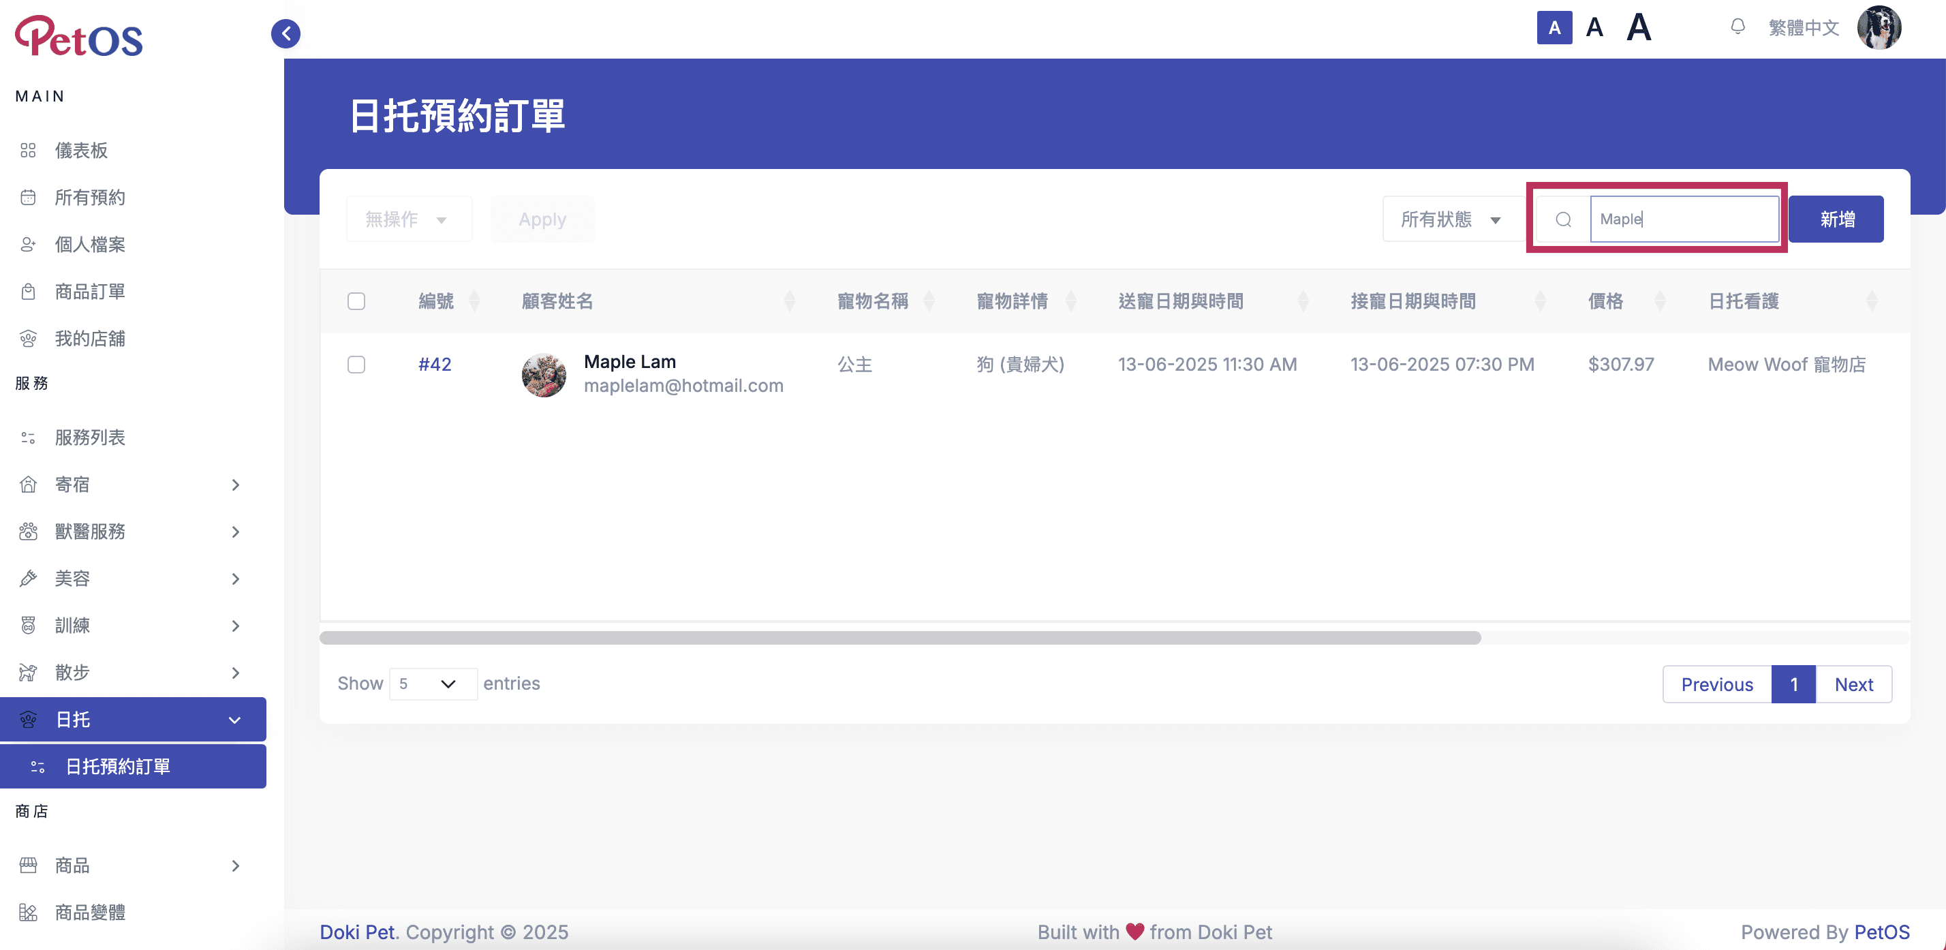The height and width of the screenshot is (950, 1946).
Task: Select the medium font size A
Action: coord(1594,28)
